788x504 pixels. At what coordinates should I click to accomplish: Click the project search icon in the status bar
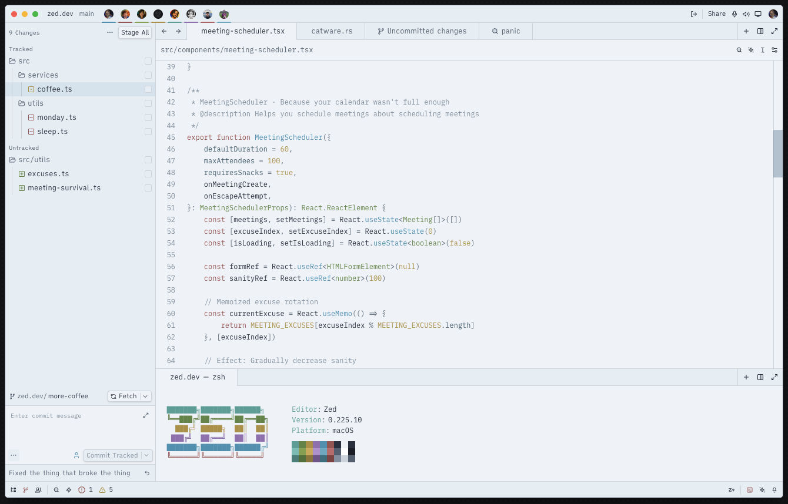(x=56, y=489)
